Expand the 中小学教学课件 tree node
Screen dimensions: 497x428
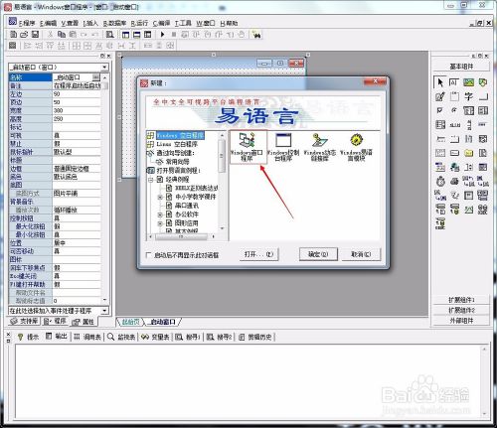(x=160, y=197)
